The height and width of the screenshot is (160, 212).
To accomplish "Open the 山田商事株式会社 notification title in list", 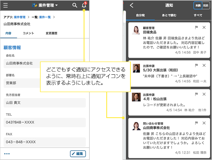I will pyautogui.click(x=157, y=128).
